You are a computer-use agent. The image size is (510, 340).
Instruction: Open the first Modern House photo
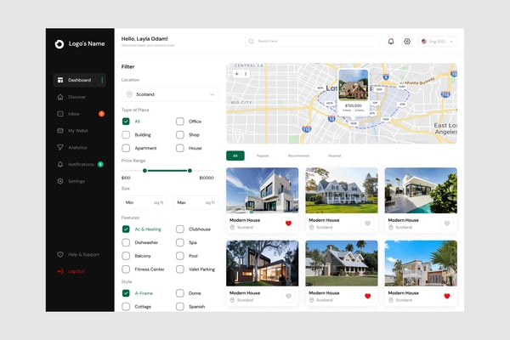262,190
